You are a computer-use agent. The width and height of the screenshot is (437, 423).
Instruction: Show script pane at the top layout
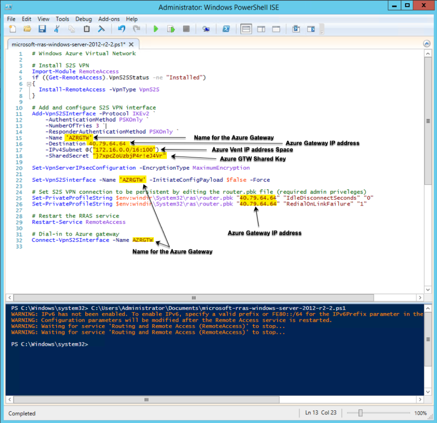pyautogui.click(x=246, y=29)
